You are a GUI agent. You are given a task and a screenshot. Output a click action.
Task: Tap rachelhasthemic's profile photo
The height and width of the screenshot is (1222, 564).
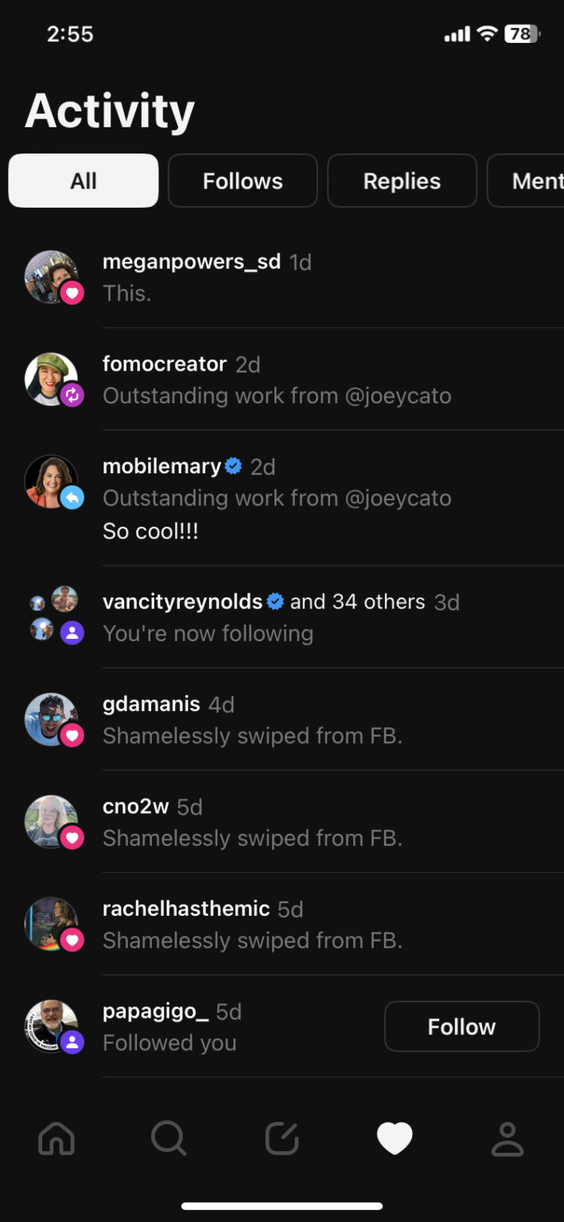(50, 924)
